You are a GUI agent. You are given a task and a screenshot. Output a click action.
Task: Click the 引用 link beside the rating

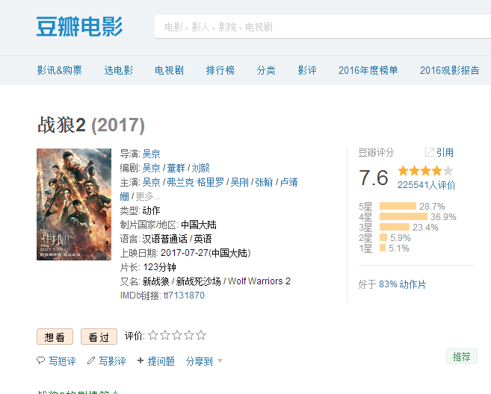coord(445,152)
